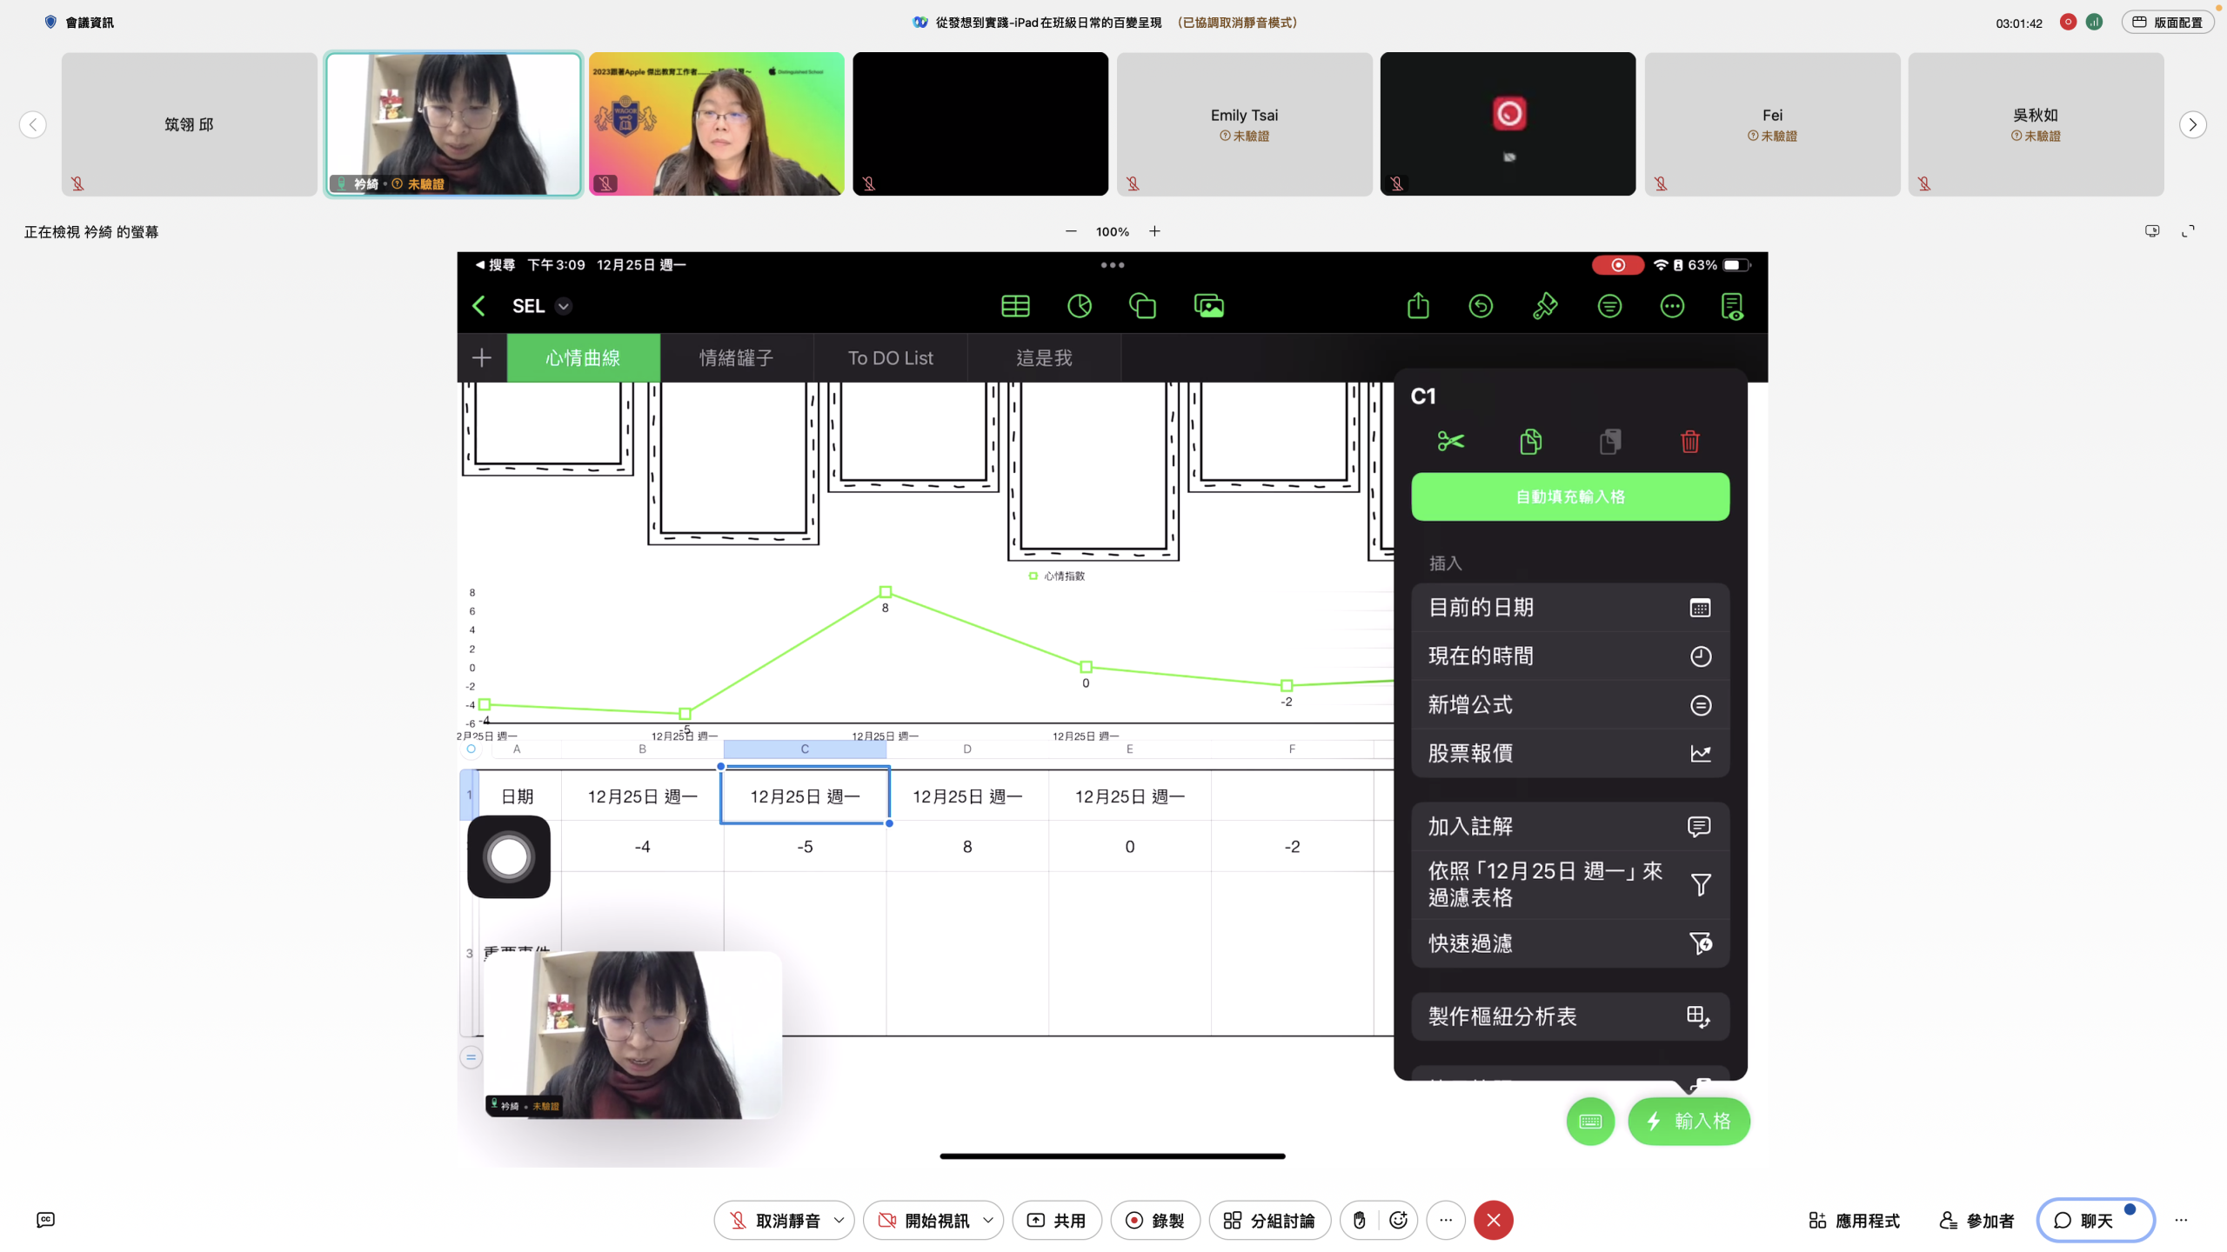Screen dimensions: 2227x1252
Task: Open video options arrow next to 開始視訊
Action: (988, 1221)
